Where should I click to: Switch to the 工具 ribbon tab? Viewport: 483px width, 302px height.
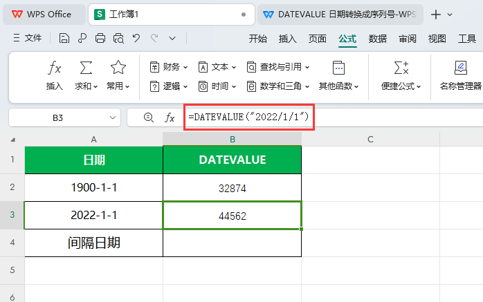pos(467,39)
